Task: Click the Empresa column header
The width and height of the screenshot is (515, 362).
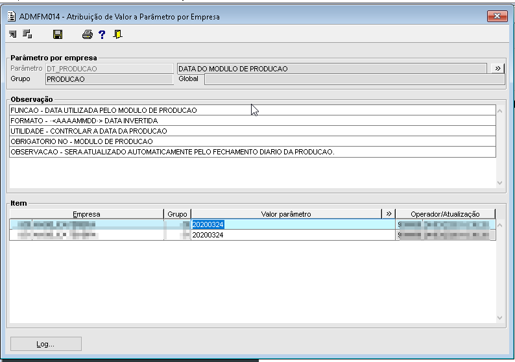Action: tap(86, 214)
